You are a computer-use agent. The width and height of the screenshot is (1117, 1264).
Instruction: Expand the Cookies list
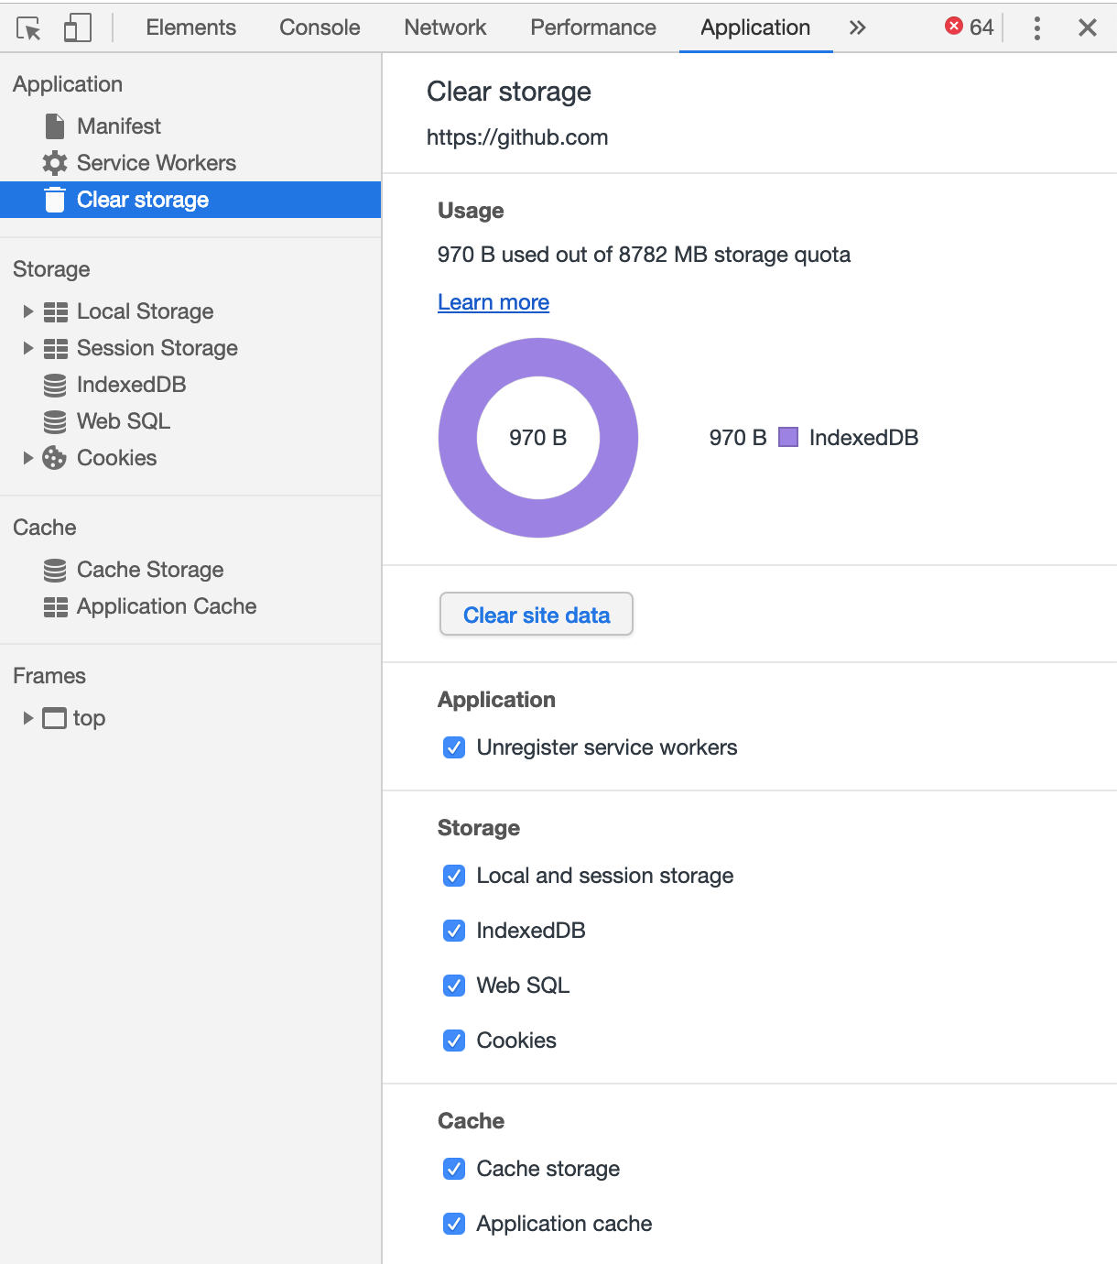click(x=27, y=458)
